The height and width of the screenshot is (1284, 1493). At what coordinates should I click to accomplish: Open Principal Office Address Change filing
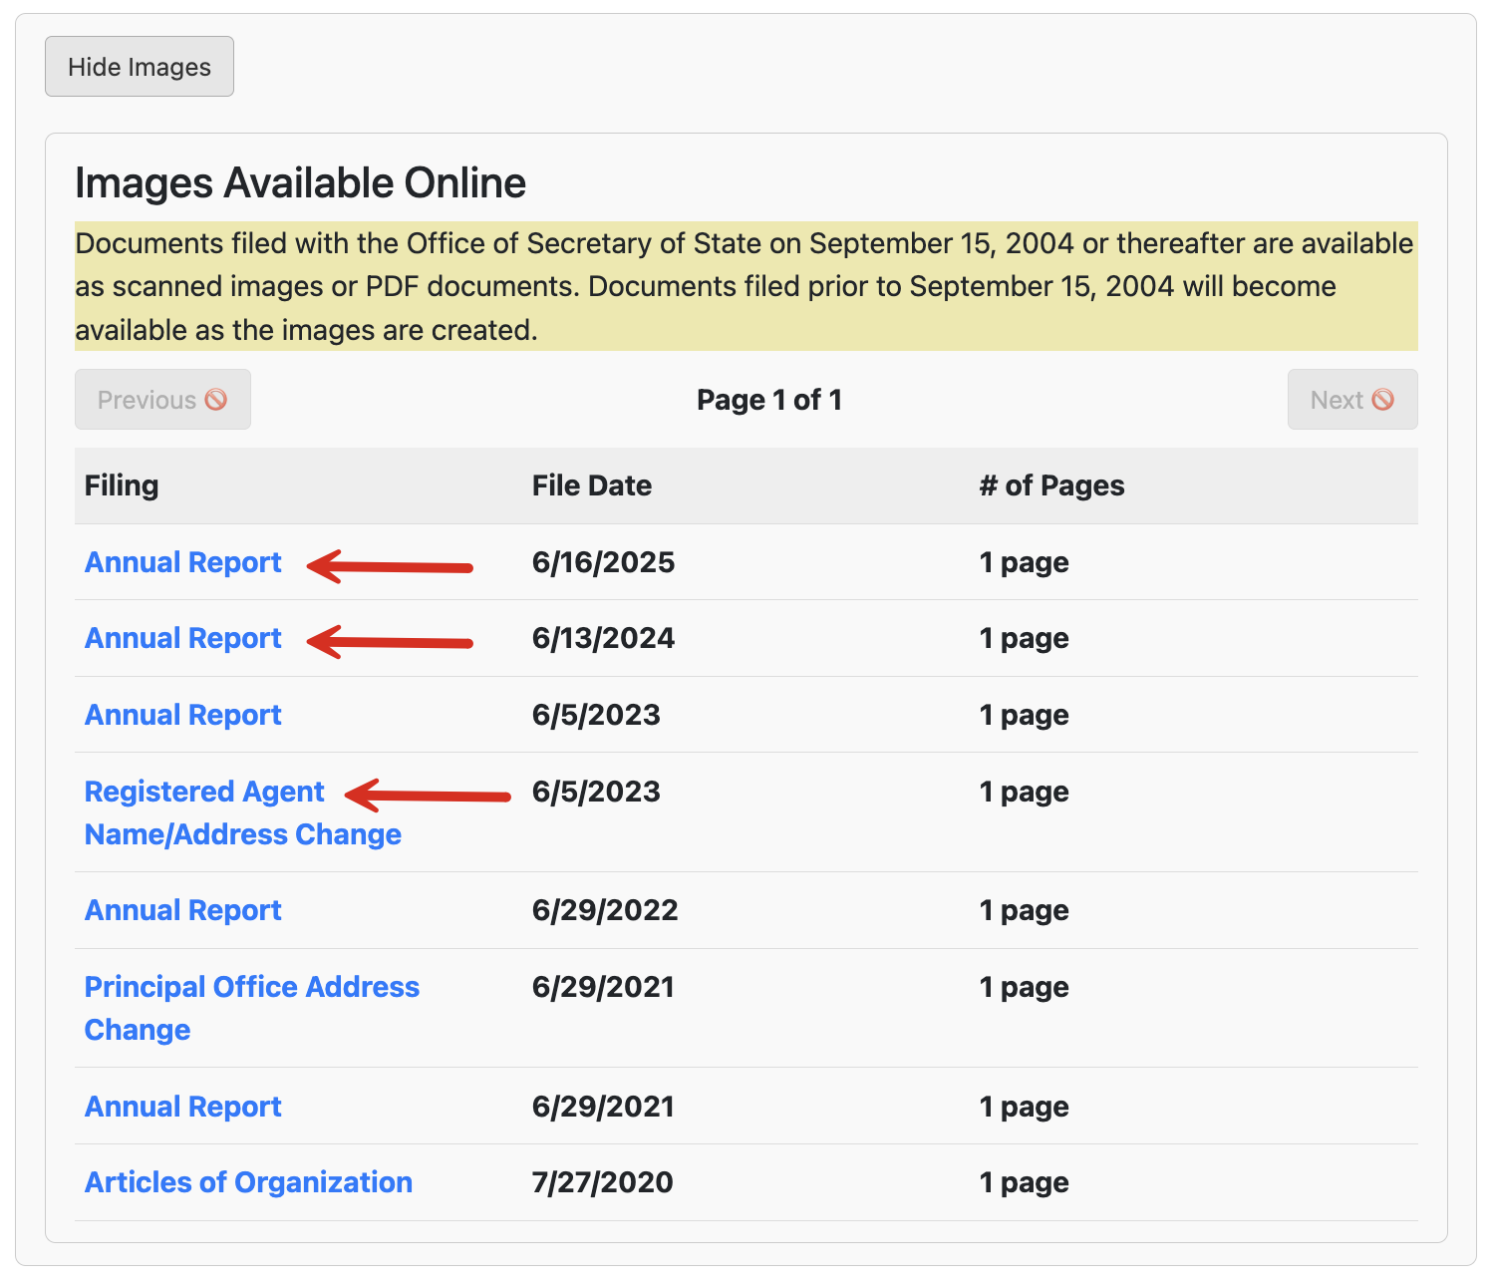tap(252, 1008)
